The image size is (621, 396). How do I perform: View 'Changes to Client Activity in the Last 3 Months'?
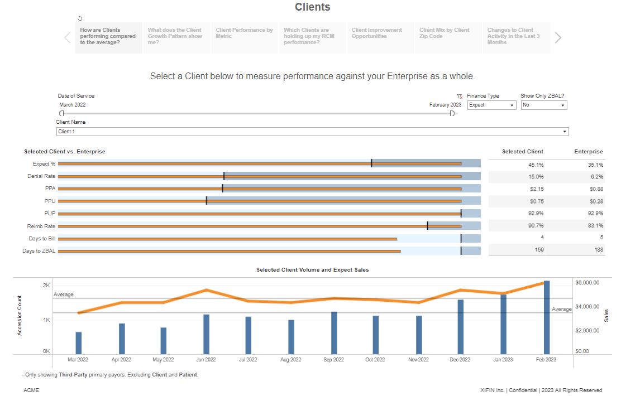click(516, 37)
